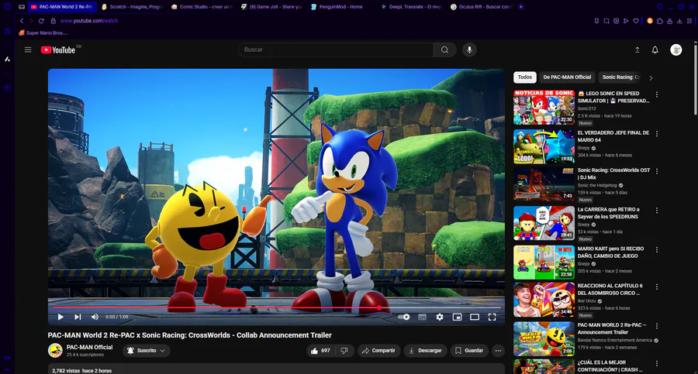Open options menu for Sonic Racing OST video

(x=657, y=171)
